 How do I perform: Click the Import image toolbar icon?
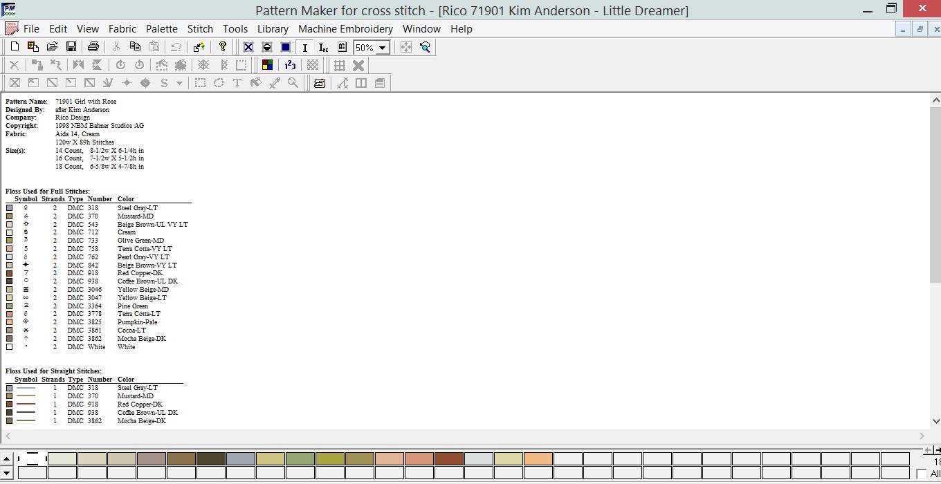[33, 47]
